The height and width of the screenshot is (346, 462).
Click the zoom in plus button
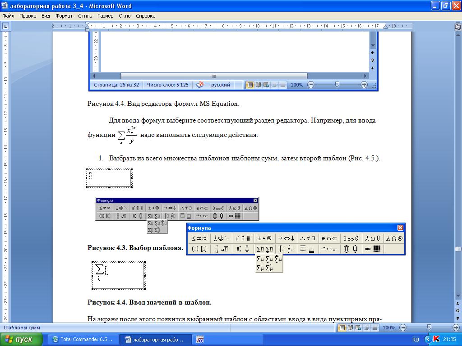pyautogui.click(x=456, y=328)
